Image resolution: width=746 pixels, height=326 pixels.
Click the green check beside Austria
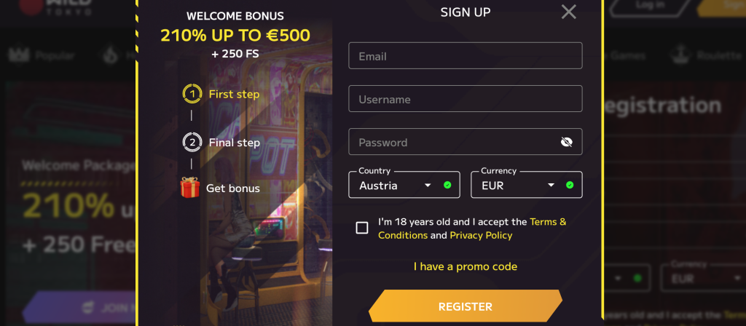click(447, 186)
